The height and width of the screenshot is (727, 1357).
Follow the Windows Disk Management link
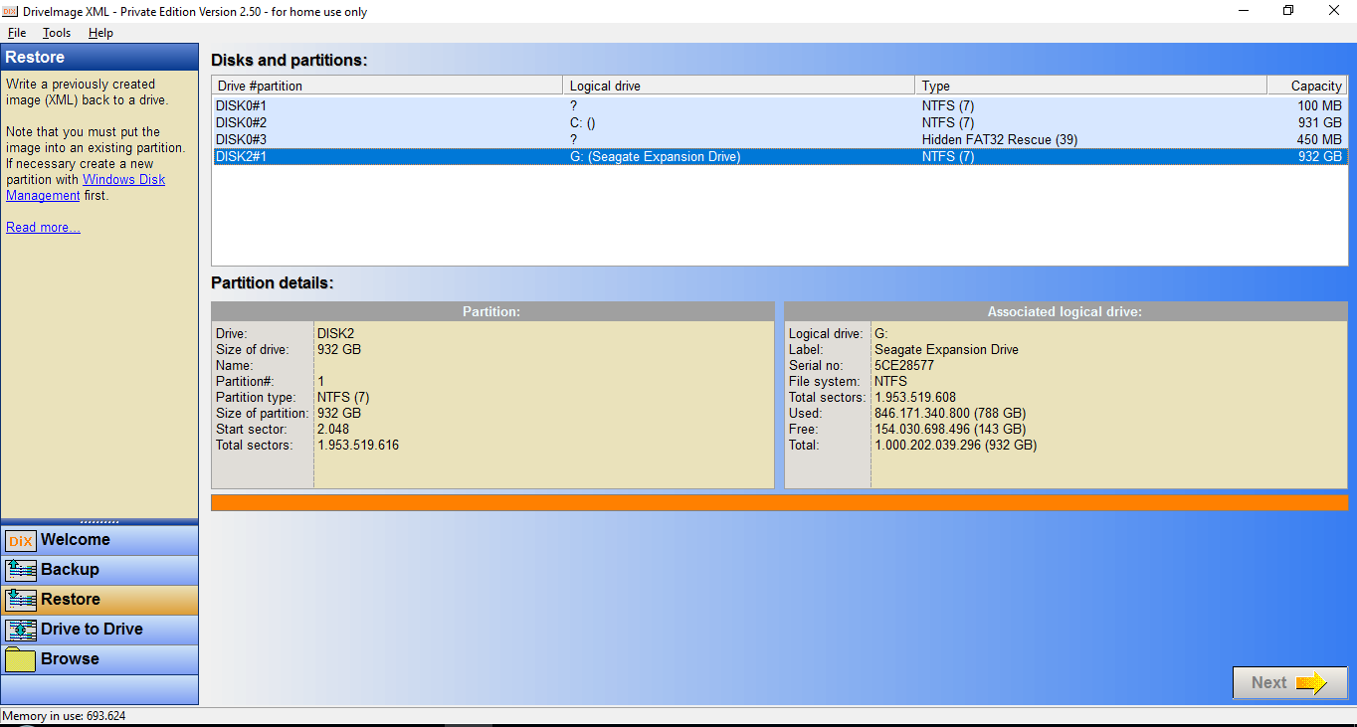click(x=86, y=188)
